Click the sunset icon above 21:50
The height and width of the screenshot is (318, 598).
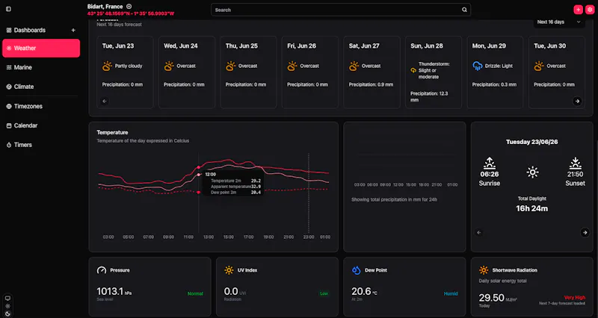pyautogui.click(x=575, y=163)
